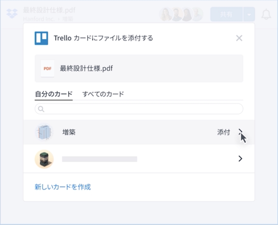Click the magnifier icon in the search box
Image resolution: width=278 pixels, height=225 pixels.
[41, 109]
